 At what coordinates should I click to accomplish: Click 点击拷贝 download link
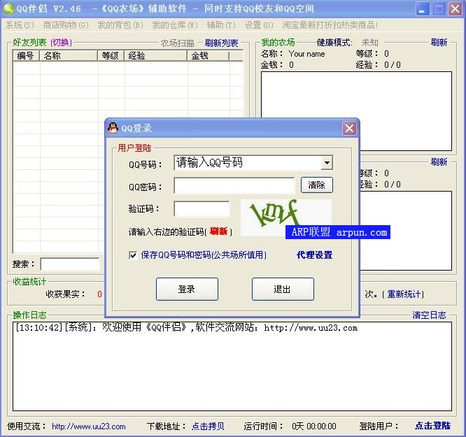208,427
